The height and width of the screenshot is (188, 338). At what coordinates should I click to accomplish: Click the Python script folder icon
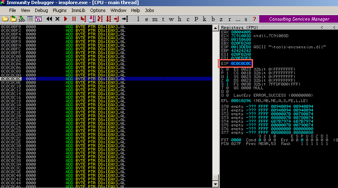pyautogui.click(x=13, y=19)
